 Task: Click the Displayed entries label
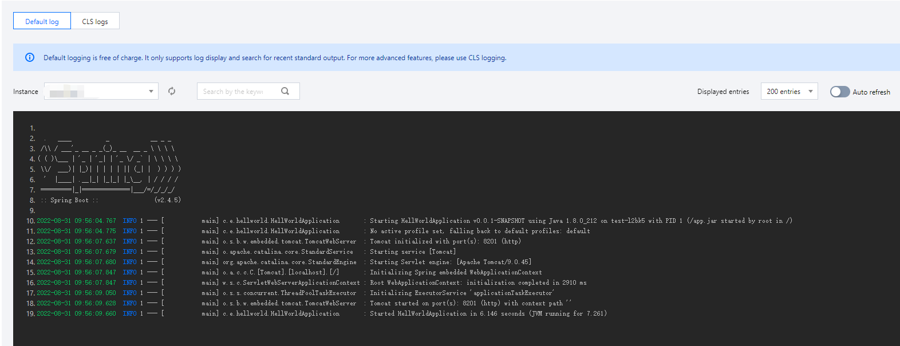723,92
